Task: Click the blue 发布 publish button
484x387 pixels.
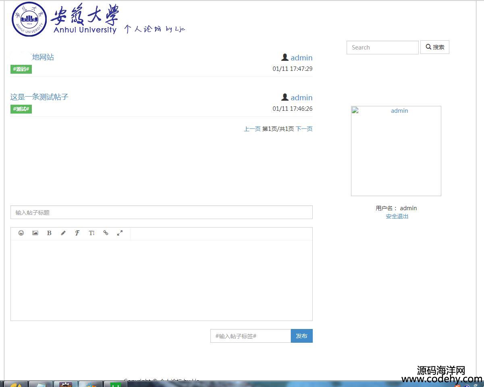Action: click(x=301, y=336)
